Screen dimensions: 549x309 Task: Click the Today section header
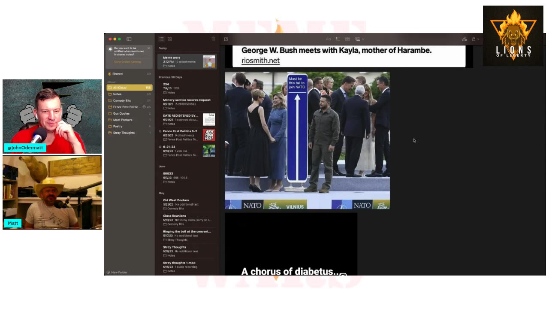163,48
